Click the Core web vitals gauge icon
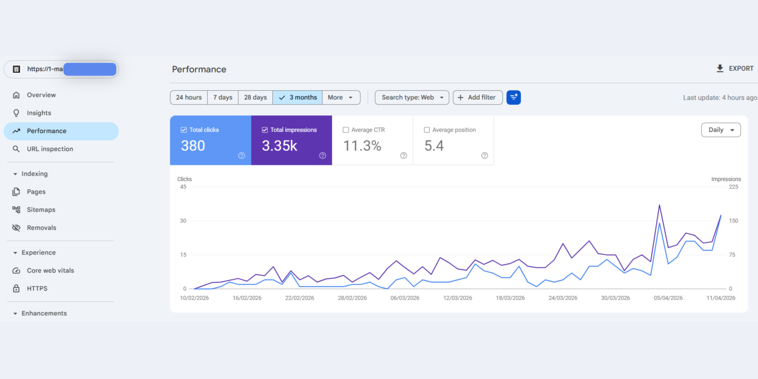The width and height of the screenshot is (758, 379). point(16,271)
